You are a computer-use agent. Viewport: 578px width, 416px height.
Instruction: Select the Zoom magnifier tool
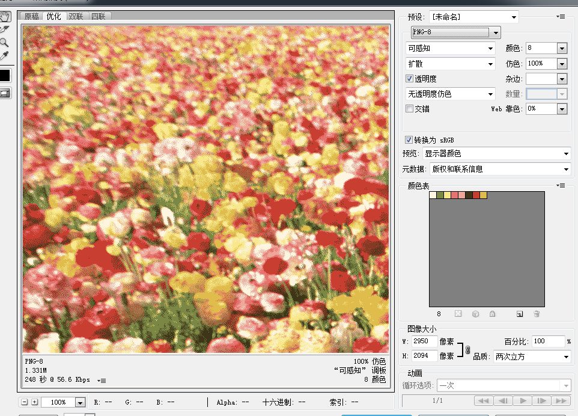pos(5,42)
